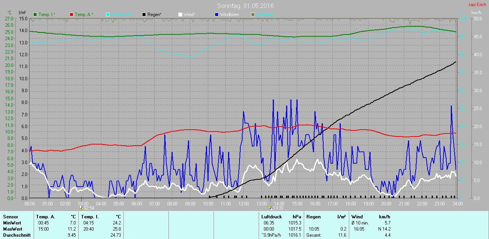489x239 pixels.
Task: Click the white Wind legend square
Action: pos(180,15)
